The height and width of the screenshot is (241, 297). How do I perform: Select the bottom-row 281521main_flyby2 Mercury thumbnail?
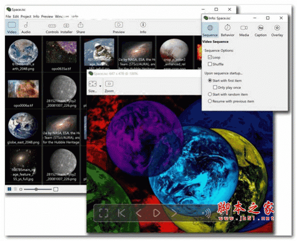coord(61,164)
